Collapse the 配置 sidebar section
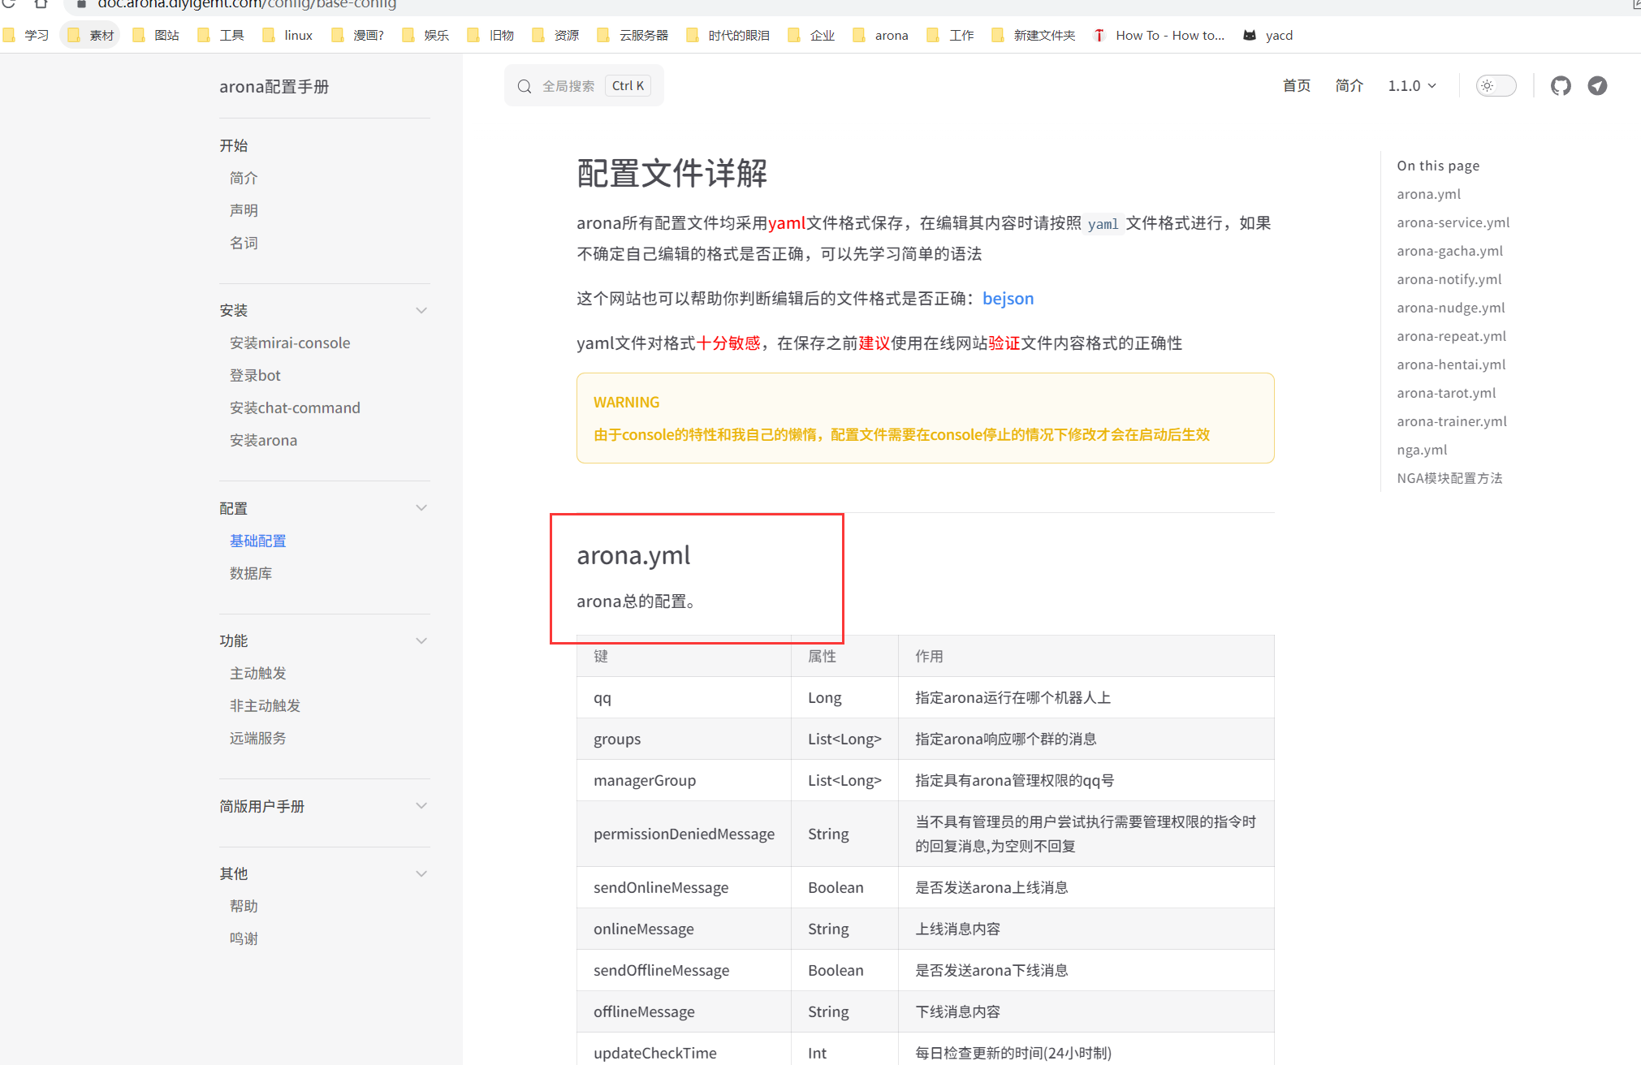The width and height of the screenshot is (1641, 1065). pos(421,507)
